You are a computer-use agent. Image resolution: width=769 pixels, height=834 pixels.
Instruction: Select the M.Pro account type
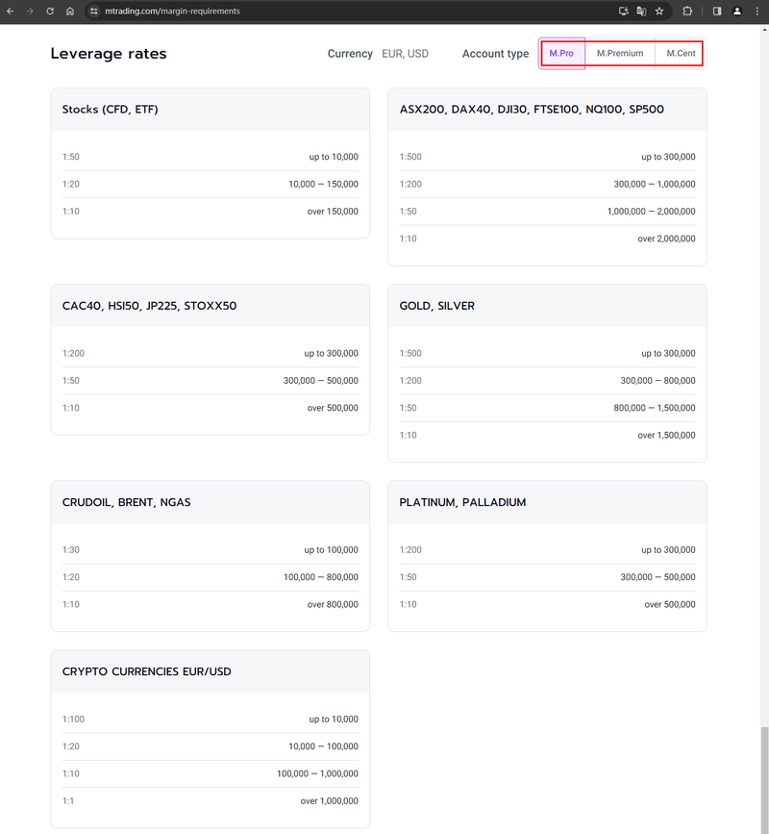tap(561, 53)
